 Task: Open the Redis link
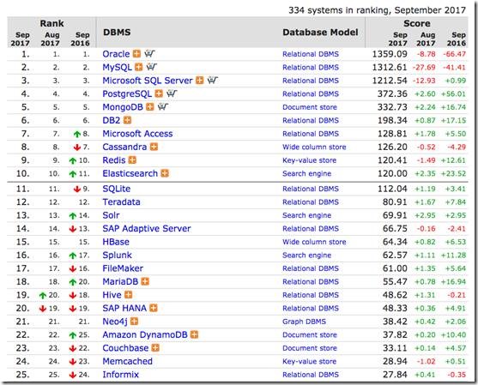click(114, 160)
